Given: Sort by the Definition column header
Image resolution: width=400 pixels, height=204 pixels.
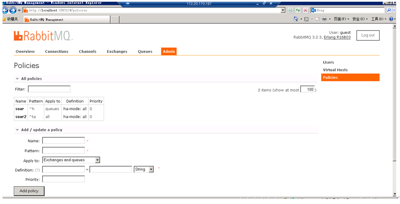Looking at the screenshot, I should click(75, 101).
